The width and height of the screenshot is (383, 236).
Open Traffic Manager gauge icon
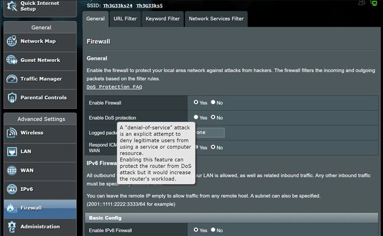(12, 78)
